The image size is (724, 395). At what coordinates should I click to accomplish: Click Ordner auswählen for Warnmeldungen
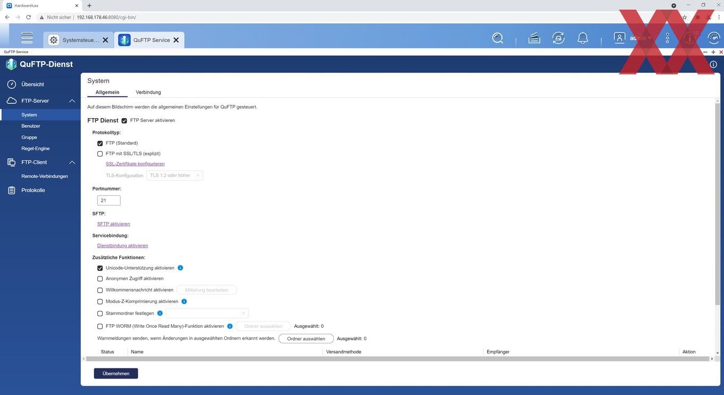306,339
